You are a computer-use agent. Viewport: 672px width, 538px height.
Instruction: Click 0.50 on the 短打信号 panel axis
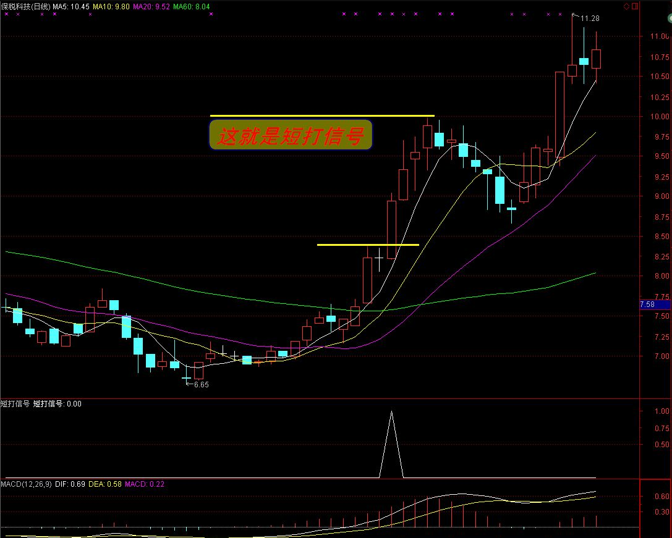point(661,445)
